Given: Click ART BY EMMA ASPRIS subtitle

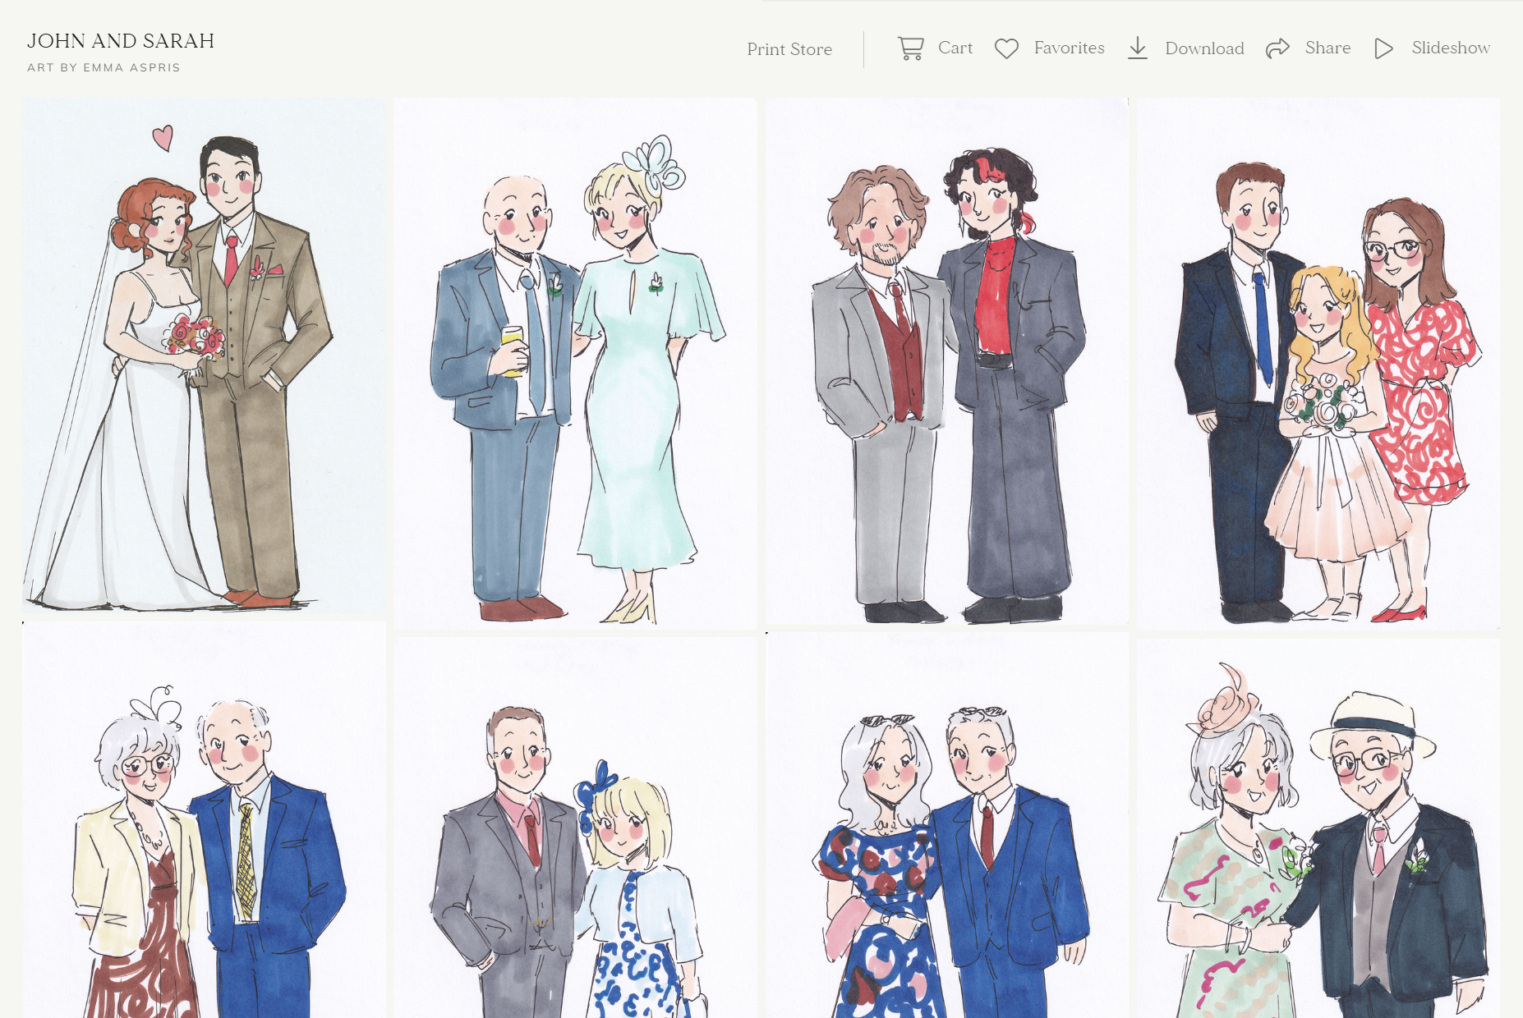Looking at the screenshot, I should (104, 67).
